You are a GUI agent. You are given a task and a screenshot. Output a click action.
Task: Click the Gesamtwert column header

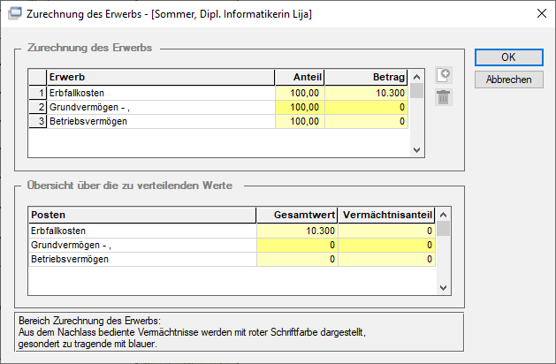point(297,215)
